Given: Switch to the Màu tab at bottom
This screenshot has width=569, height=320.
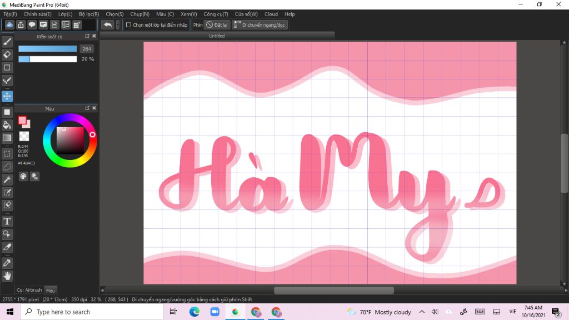Looking at the screenshot, I should point(50,290).
